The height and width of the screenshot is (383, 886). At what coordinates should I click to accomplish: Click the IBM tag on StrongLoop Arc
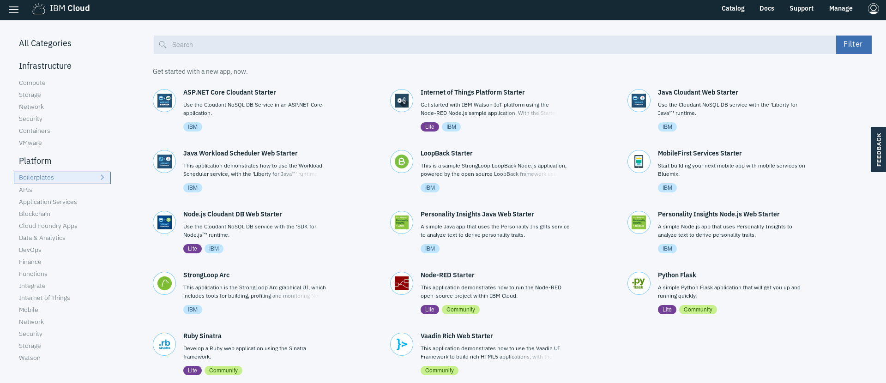pos(193,310)
